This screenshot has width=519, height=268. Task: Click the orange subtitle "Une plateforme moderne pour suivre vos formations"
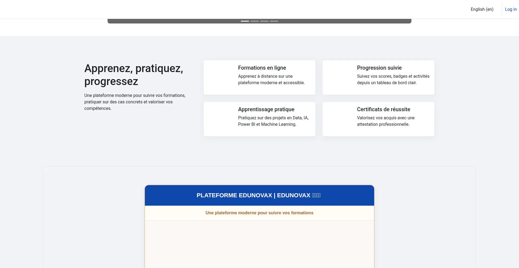[259, 213]
